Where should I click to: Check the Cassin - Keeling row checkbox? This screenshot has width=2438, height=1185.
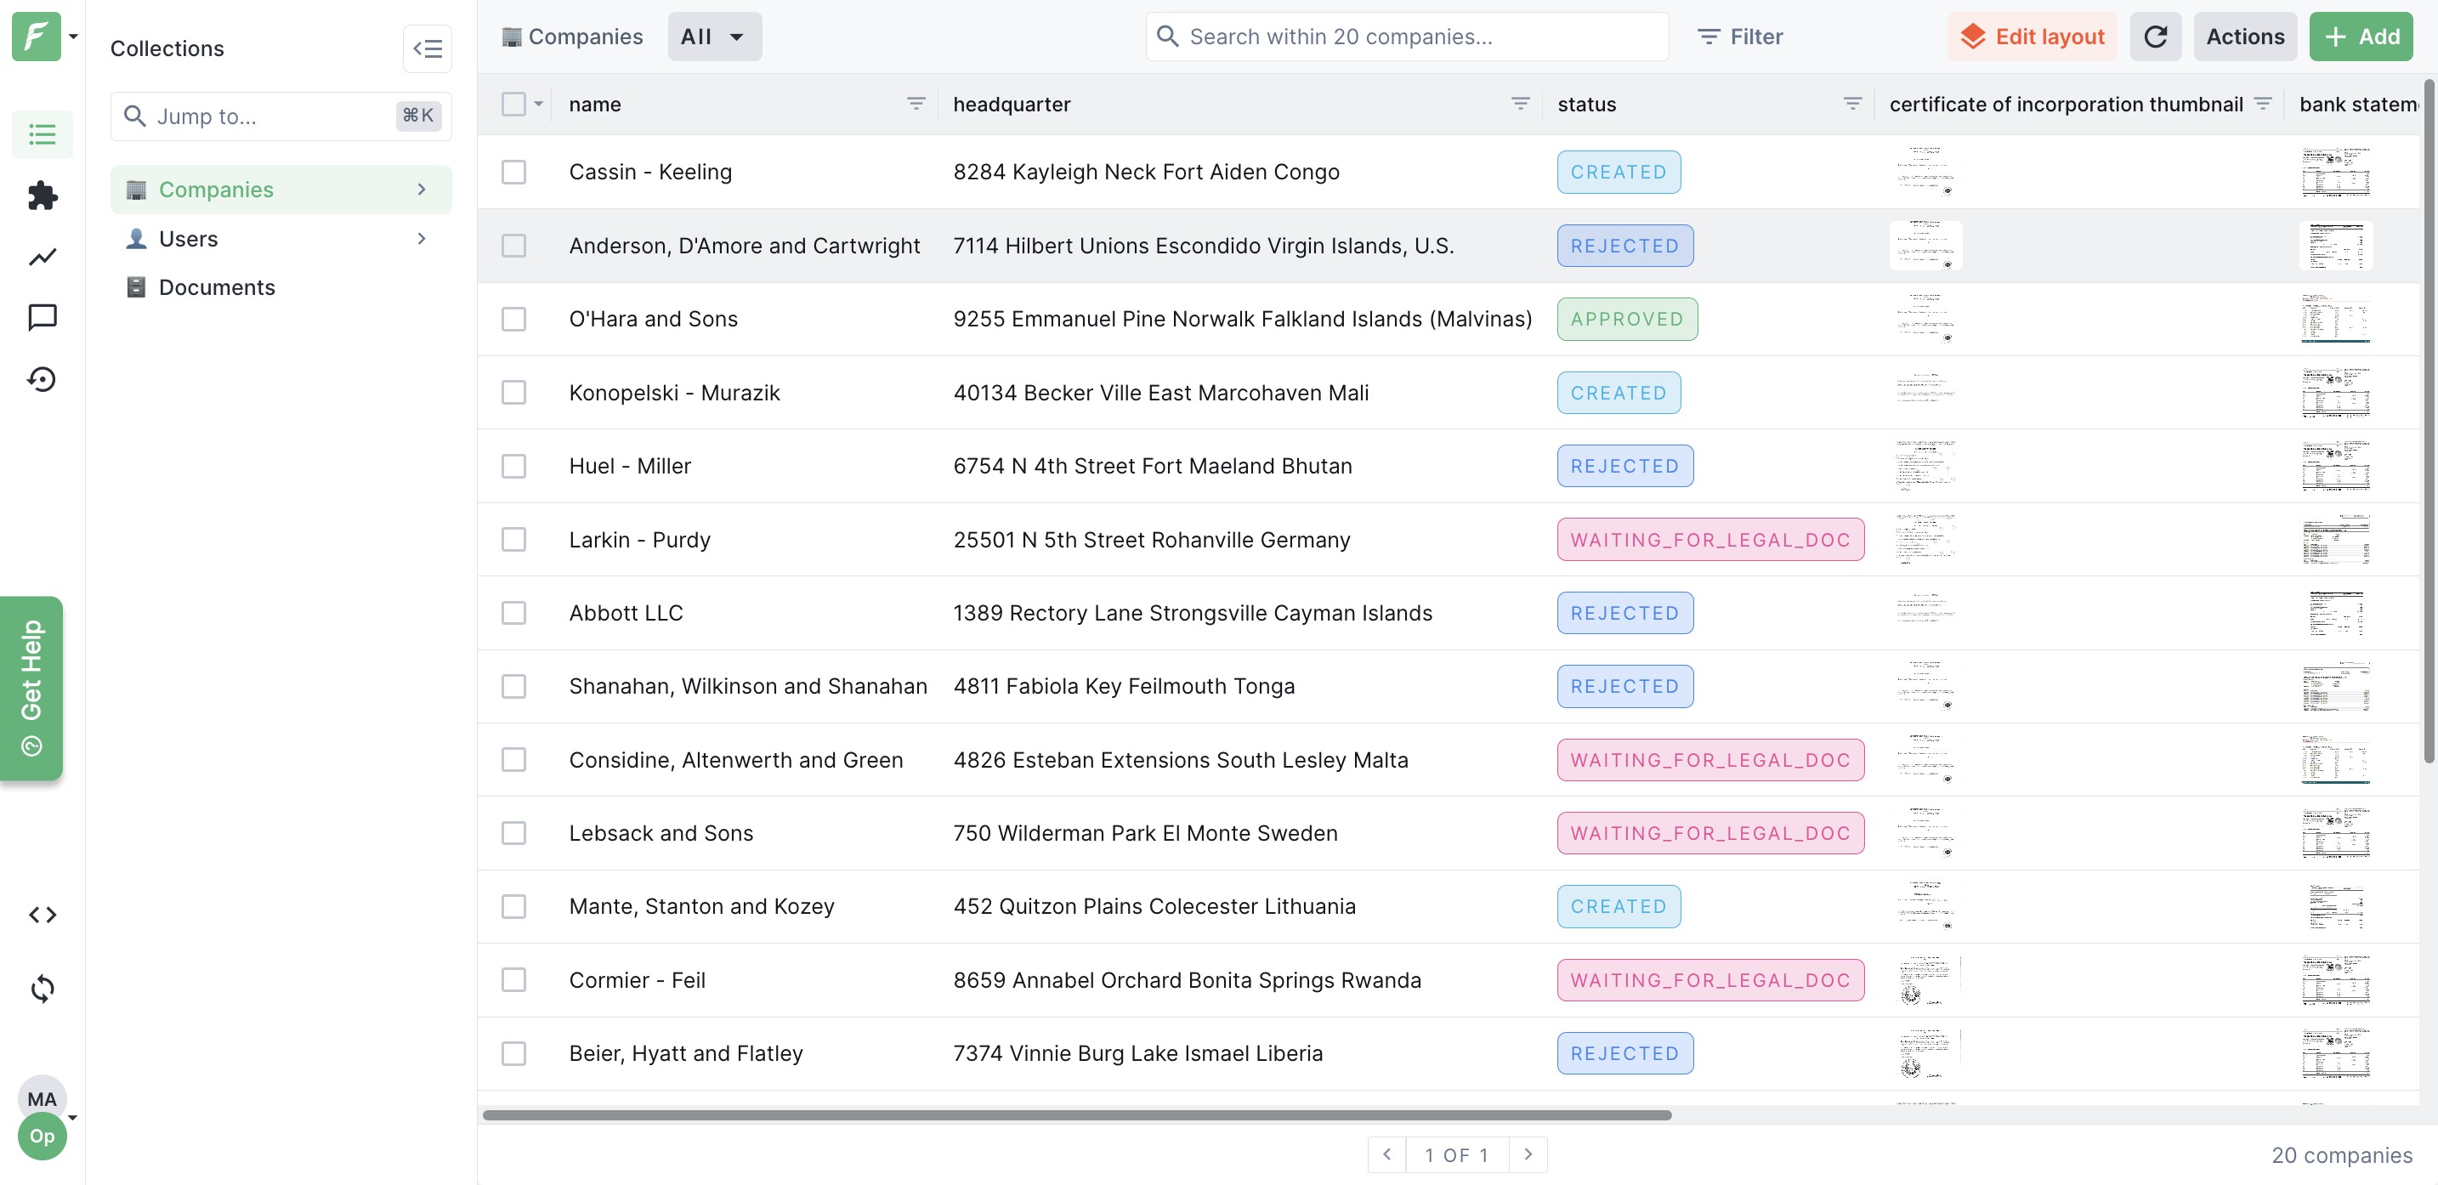(514, 173)
